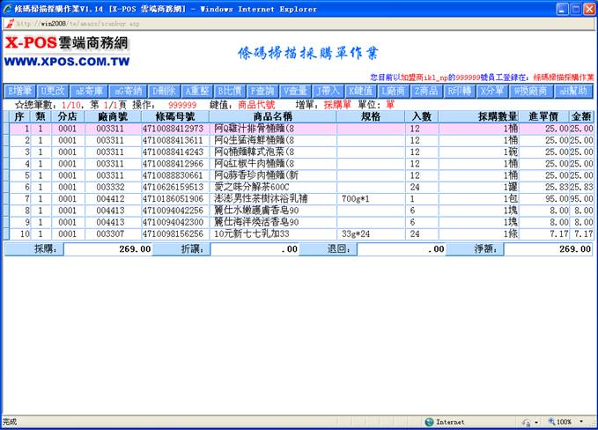Select the A重整 refresh button
The width and height of the screenshot is (598, 430).
pyautogui.click(x=197, y=91)
